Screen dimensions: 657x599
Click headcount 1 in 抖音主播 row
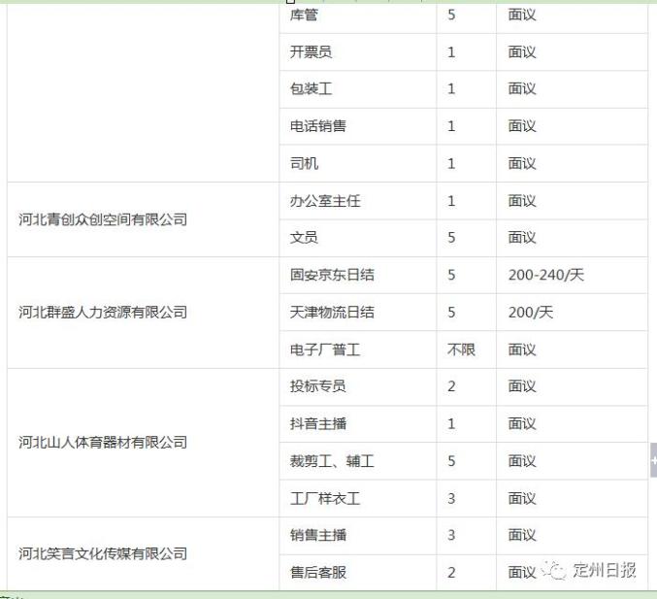click(x=451, y=424)
